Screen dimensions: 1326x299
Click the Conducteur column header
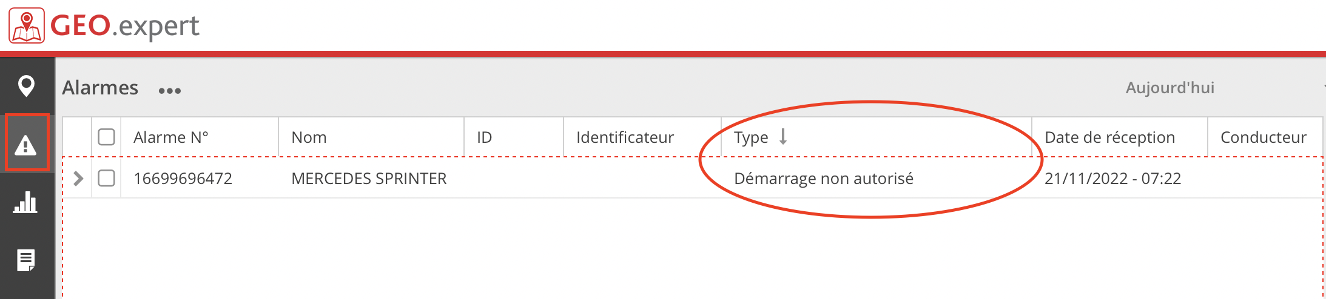1263,137
